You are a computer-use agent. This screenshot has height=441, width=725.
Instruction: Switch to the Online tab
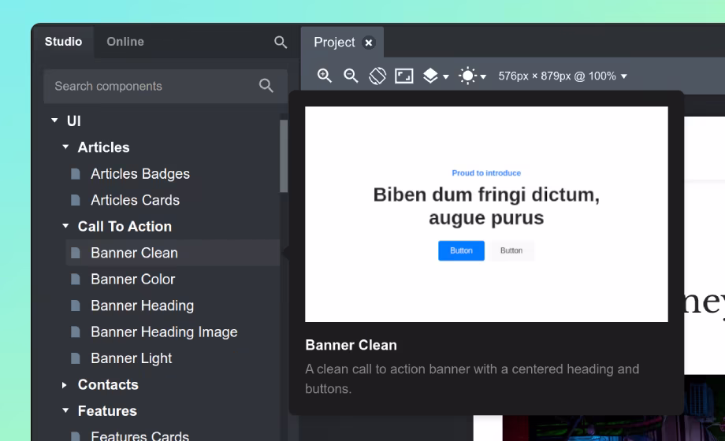coord(125,42)
